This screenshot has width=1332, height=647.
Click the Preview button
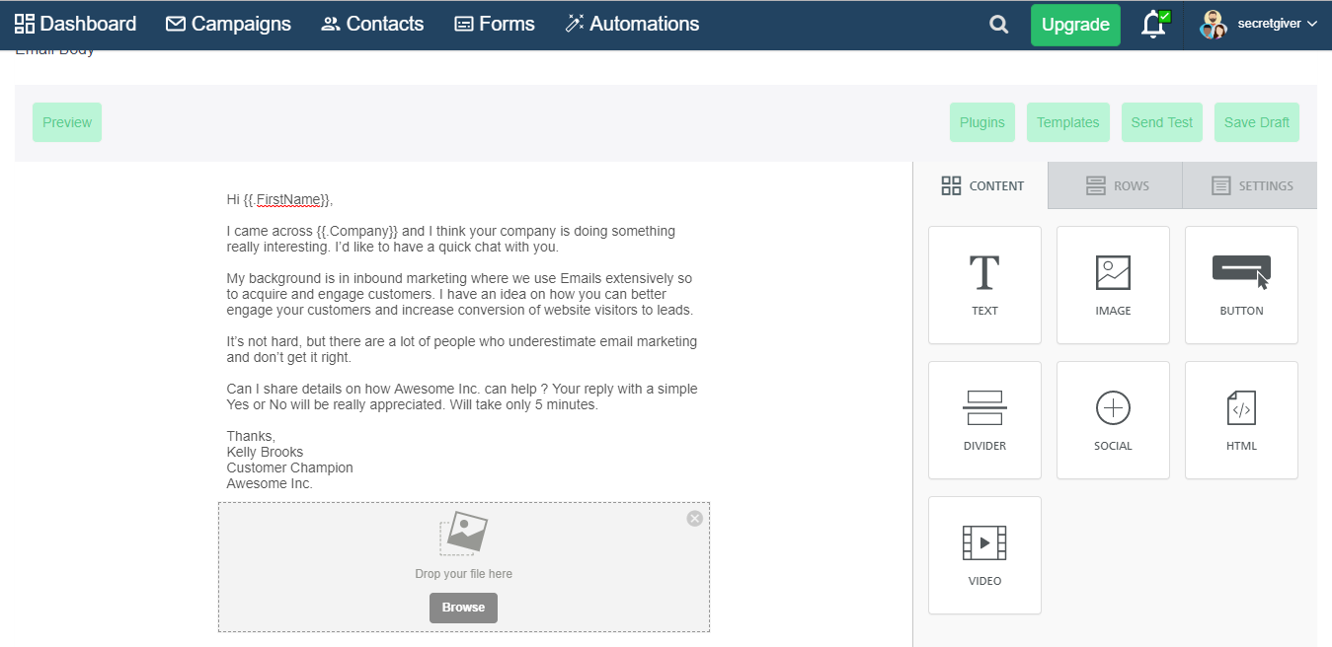coord(67,122)
